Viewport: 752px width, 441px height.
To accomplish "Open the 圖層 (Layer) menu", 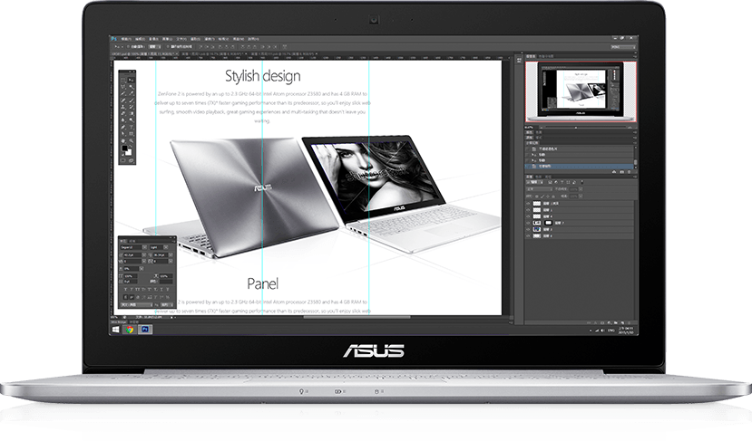I will tap(168, 39).
